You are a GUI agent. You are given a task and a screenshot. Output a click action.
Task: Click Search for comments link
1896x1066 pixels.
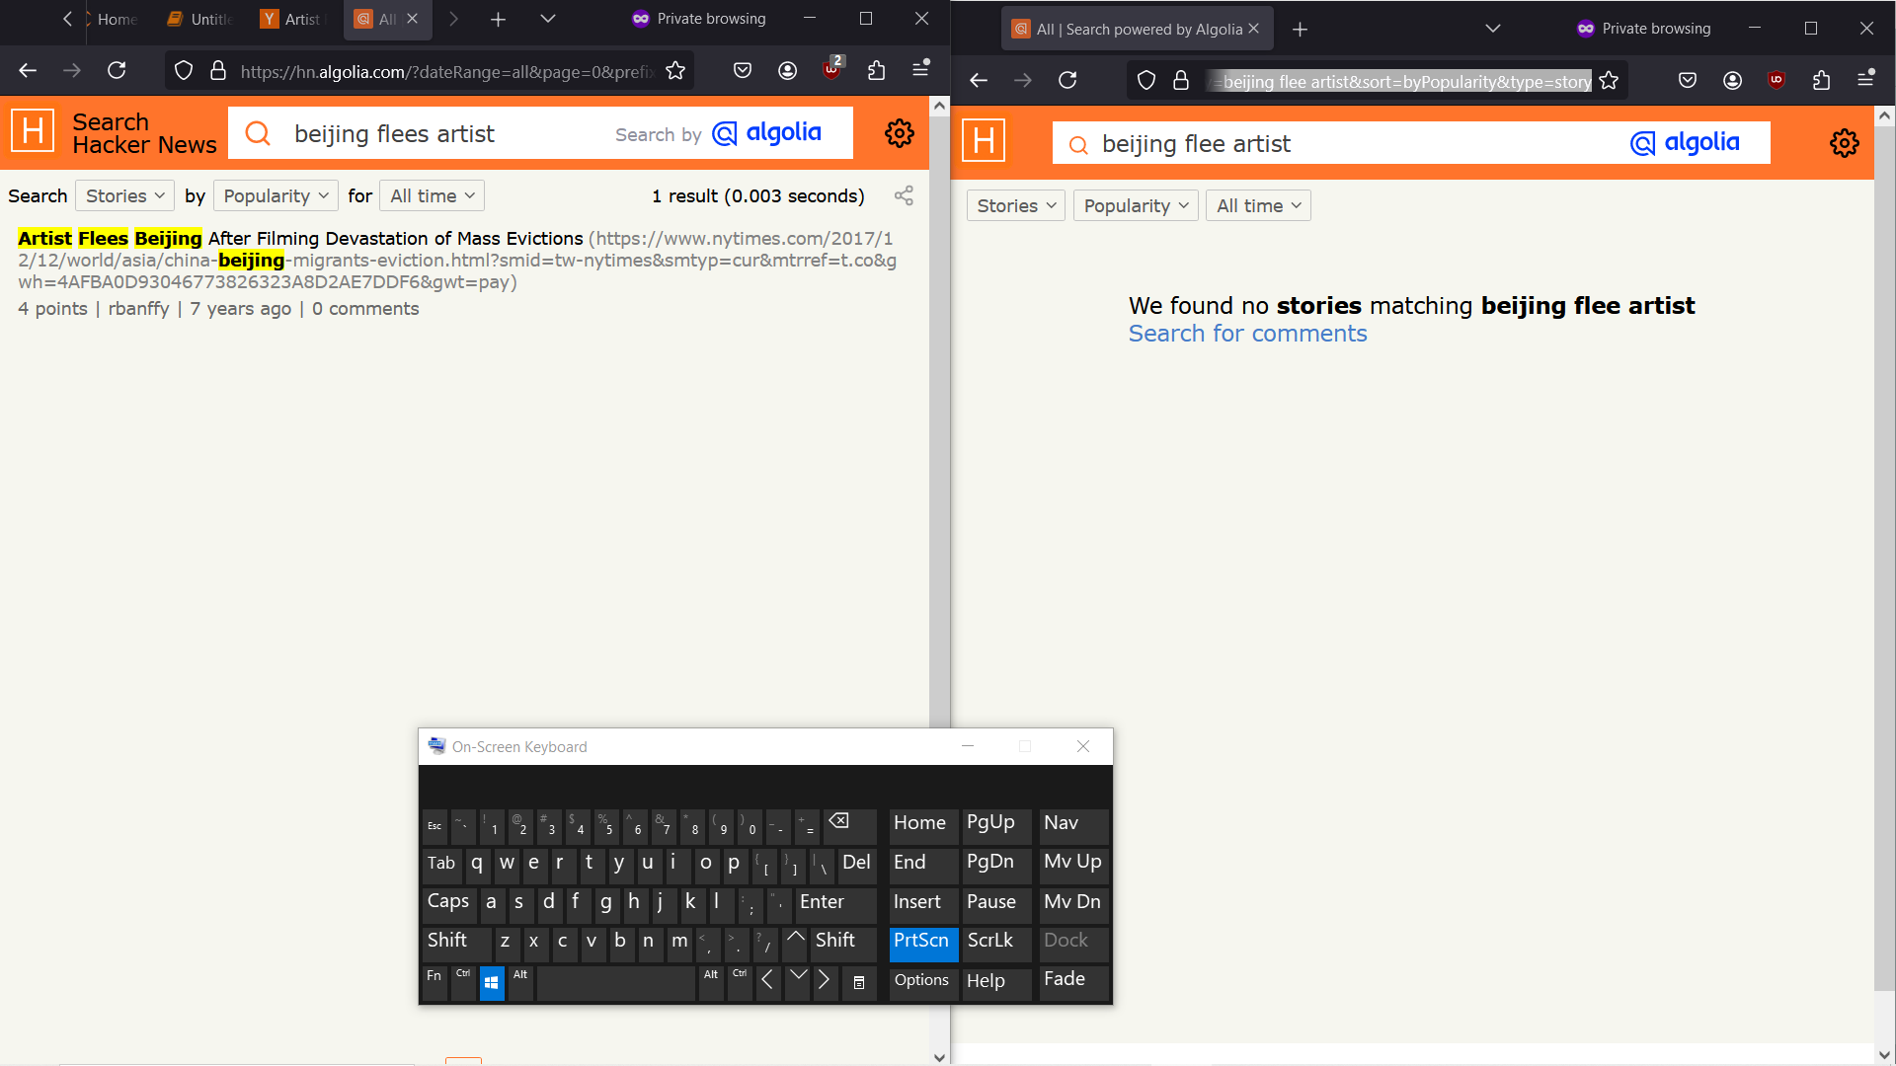[1247, 334]
